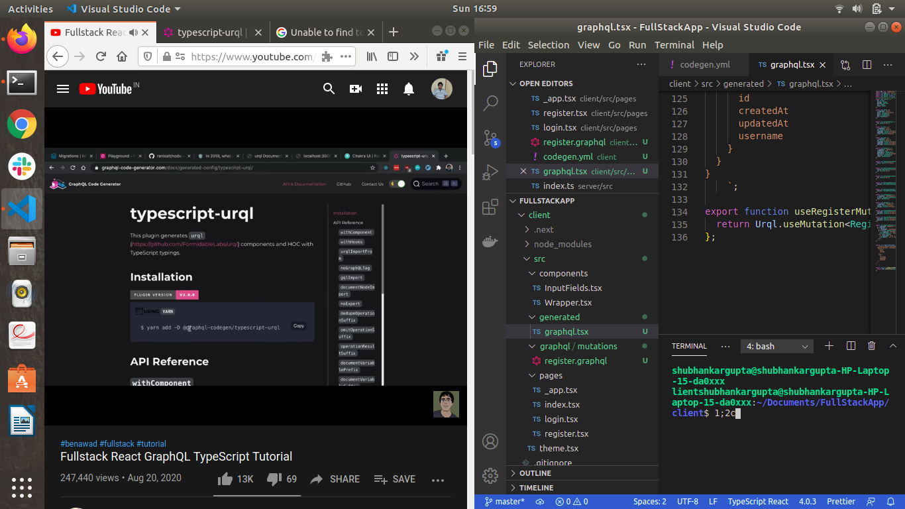Open the Terminal menu

(x=674, y=45)
